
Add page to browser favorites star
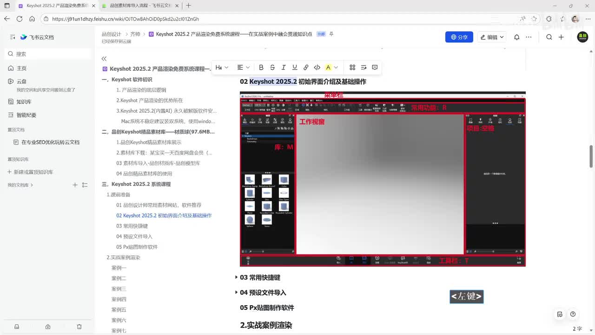tap(535, 19)
